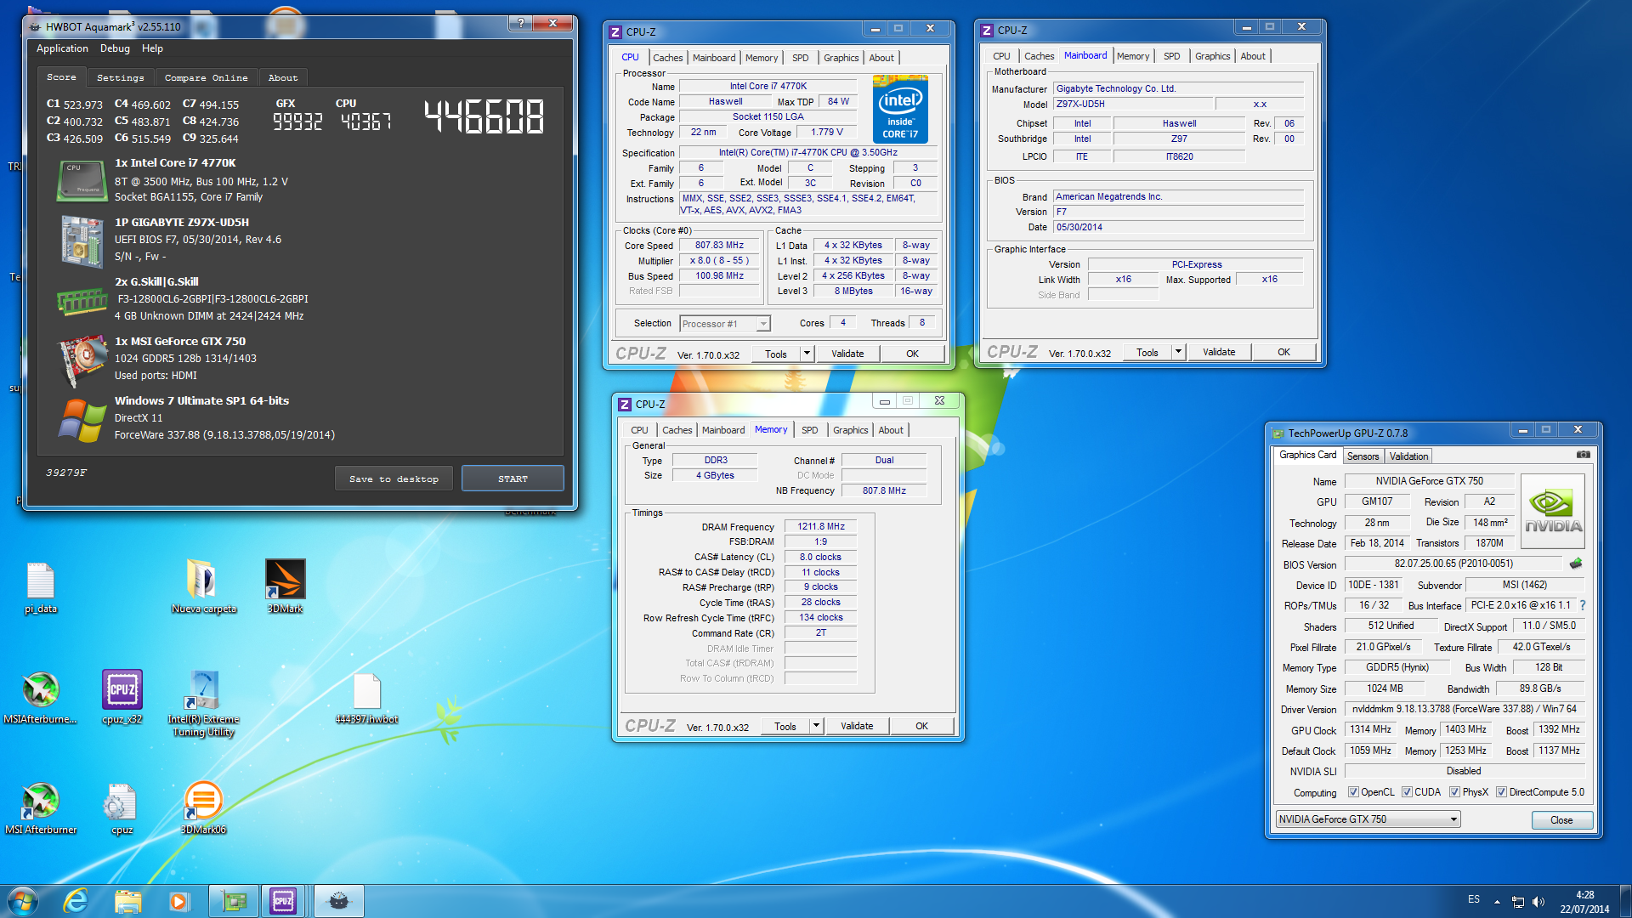Image resolution: width=1632 pixels, height=918 pixels.
Task: Open the NVIDIA GeForce GTX 750 GPU selector
Action: pos(1368,819)
